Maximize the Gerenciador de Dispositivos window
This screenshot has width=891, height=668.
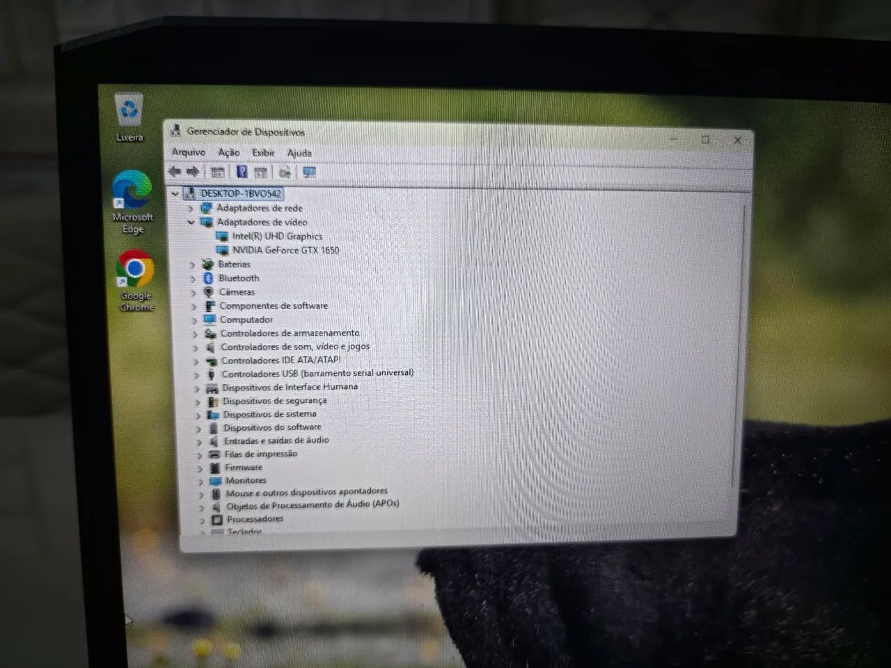(x=705, y=139)
